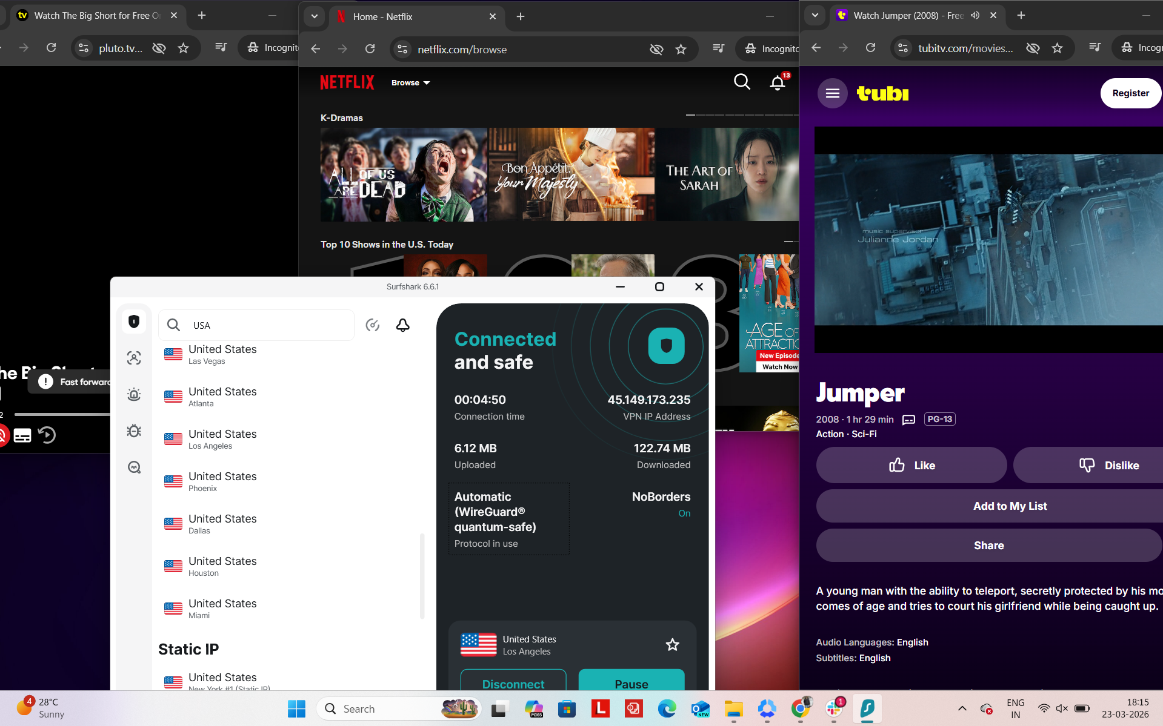The height and width of the screenshot is (726, 1163).
Task: Reload the Tubi browser page
Action: [870, 48]
